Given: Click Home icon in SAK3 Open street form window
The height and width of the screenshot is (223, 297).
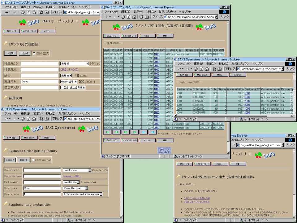Looking at the screenshot, I should pos(34,119).
